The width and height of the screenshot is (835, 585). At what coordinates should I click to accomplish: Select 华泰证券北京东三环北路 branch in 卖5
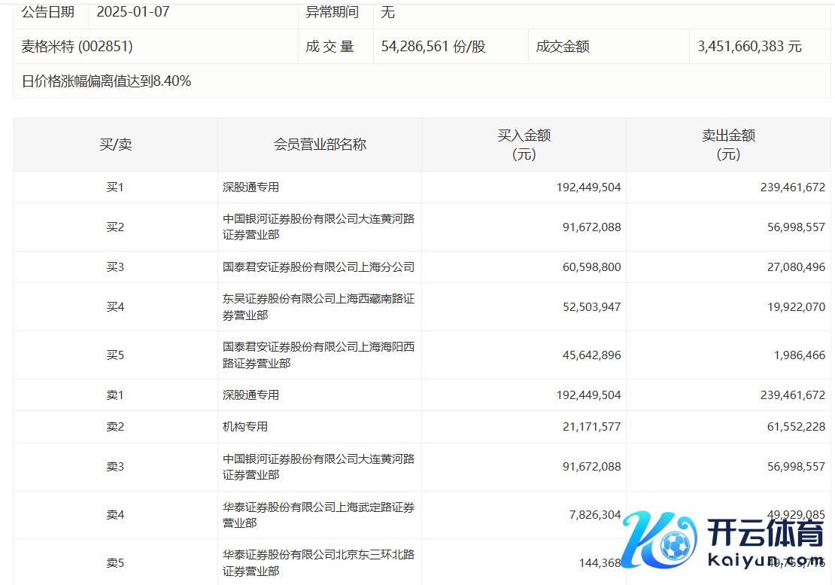point(318,563)
